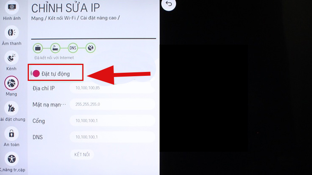Click the internet globe status icon
The height and width of the screenshot is (175, 312).
[90, 48]
